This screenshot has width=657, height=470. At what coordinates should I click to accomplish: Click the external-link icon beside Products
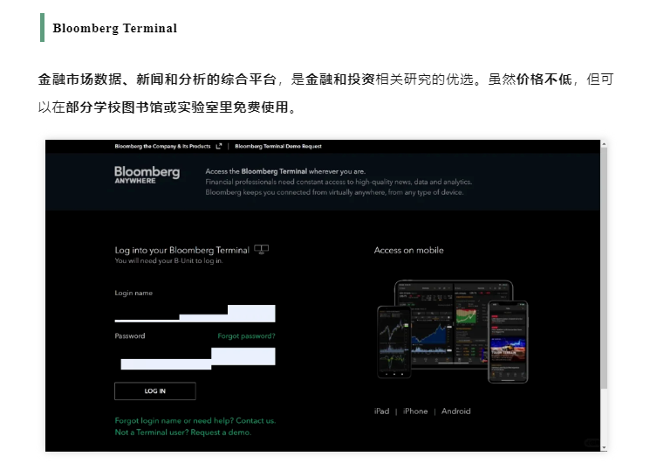coord(218,146)
